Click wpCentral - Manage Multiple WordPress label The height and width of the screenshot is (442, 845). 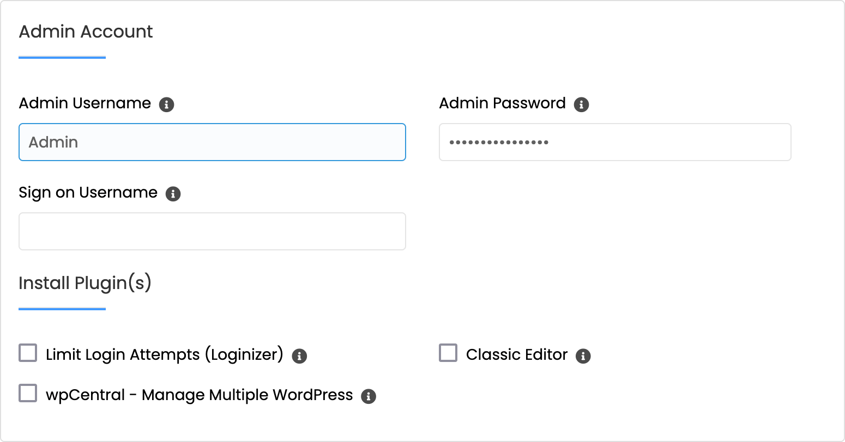coord(200,395)
